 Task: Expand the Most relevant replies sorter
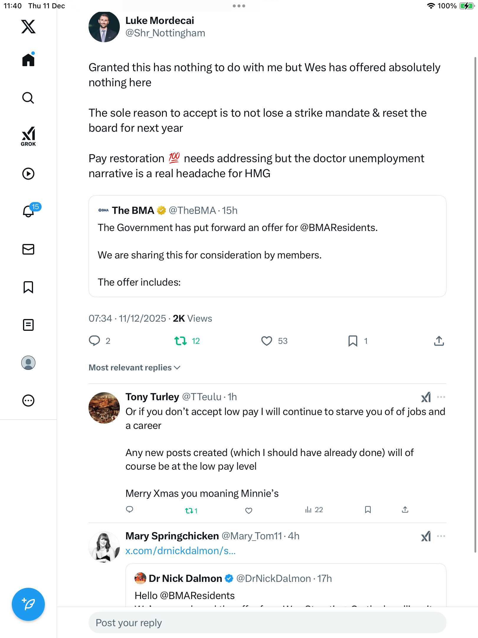coord(135,367)
